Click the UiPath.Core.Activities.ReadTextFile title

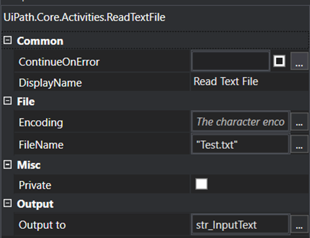[x=84, y=17]
